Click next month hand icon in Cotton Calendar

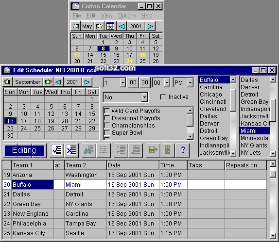tap(100, 26)
